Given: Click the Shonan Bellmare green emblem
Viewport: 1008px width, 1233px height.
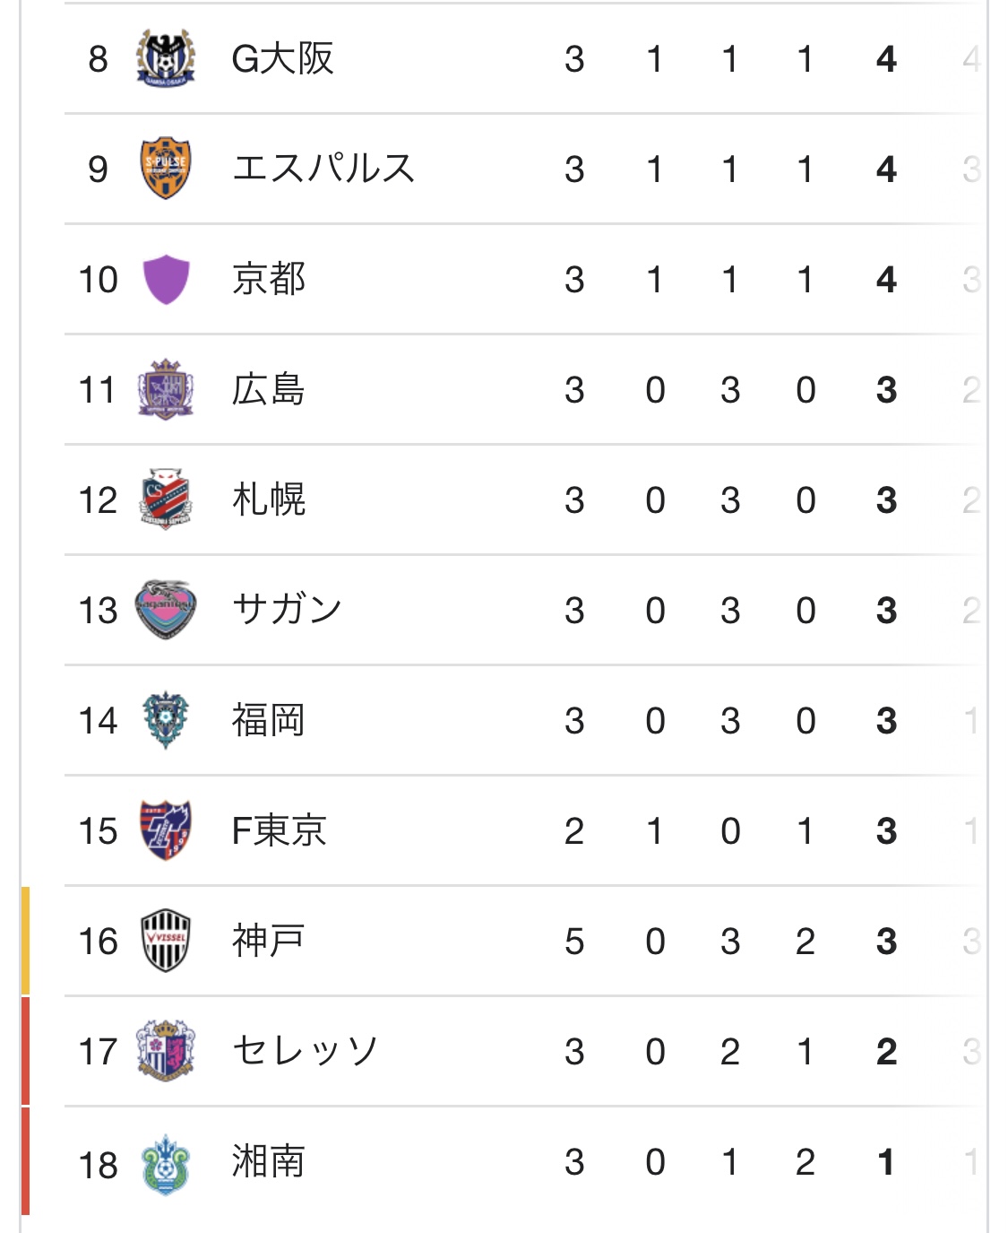Looking at the screenshot, I should click(x=166, y=1163).
